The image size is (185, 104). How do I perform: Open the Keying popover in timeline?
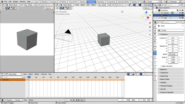(18, 100)
